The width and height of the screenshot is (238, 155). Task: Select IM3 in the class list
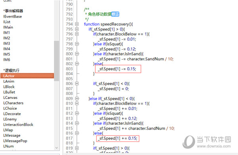pyautogui.click(x=6, y=43)
